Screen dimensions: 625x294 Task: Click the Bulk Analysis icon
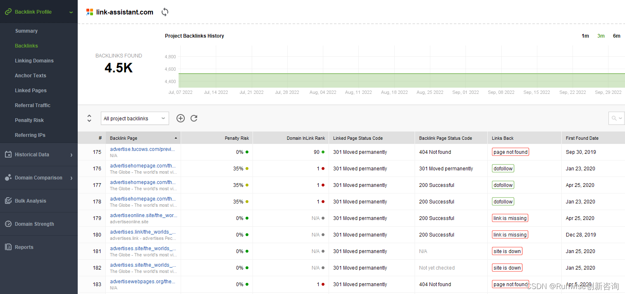(x=8, y=201)
